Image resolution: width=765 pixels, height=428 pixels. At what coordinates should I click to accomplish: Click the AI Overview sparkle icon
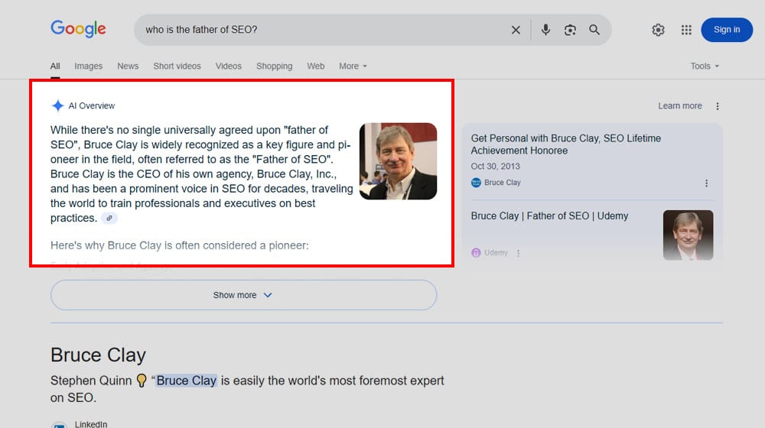click(57, 105)
